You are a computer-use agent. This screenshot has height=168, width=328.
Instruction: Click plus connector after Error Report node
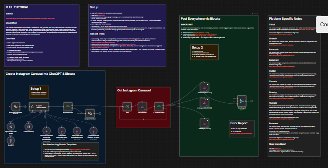251,101
